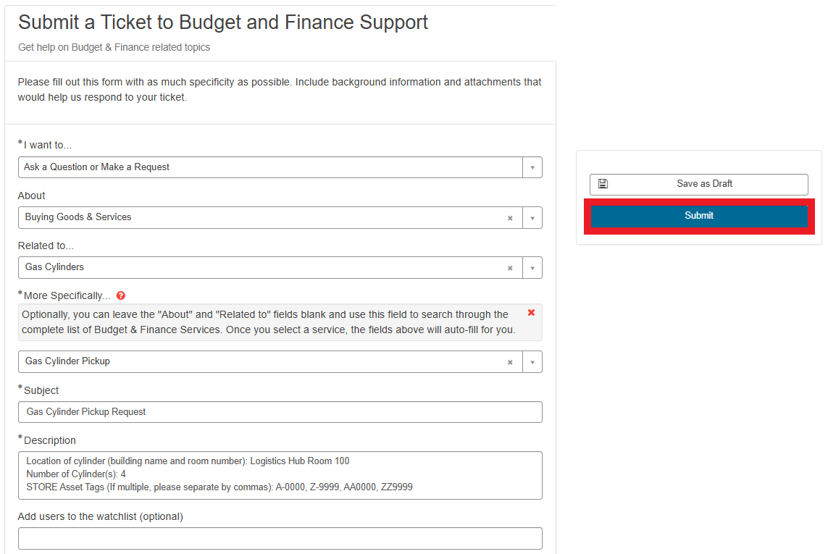Expand the "I want to..." dropdown arrow
The height and width of the screenshot is (554, 828).
(x=532, y=167)
